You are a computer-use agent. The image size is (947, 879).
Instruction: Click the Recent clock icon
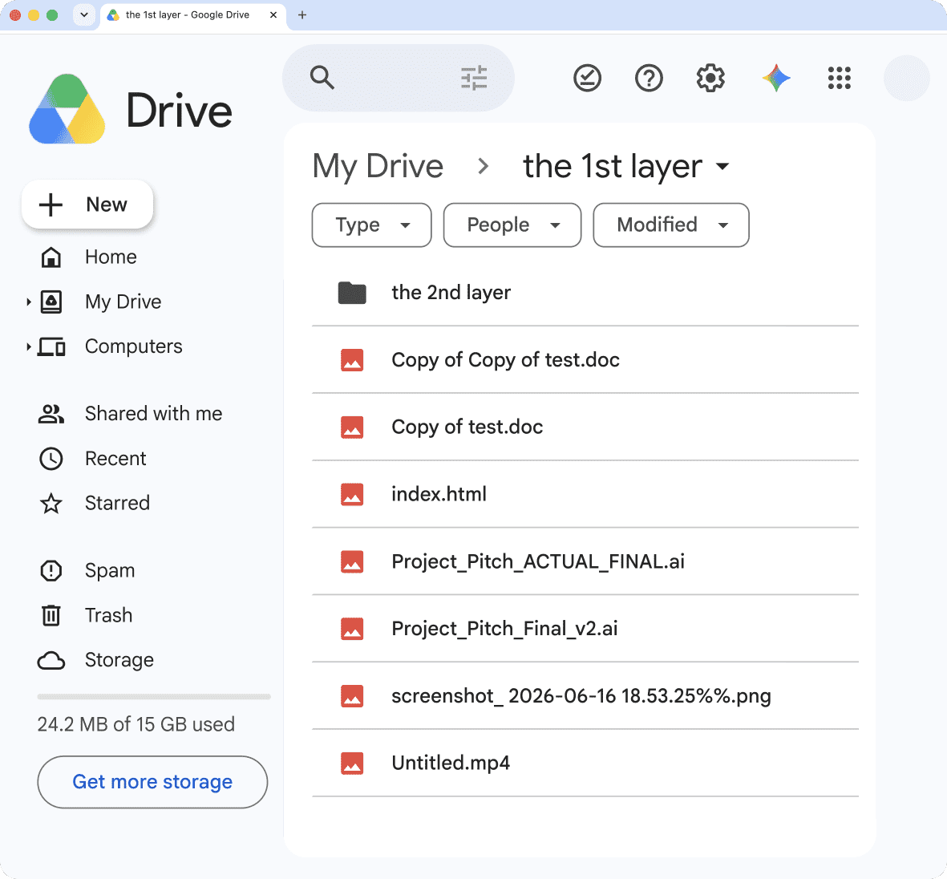click(x=51, y=459)
